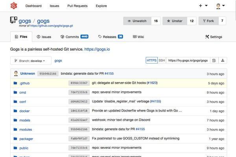Click the conf folder icon
The width and height of the screenshot is (236, 157).
(x=15, y=102)
